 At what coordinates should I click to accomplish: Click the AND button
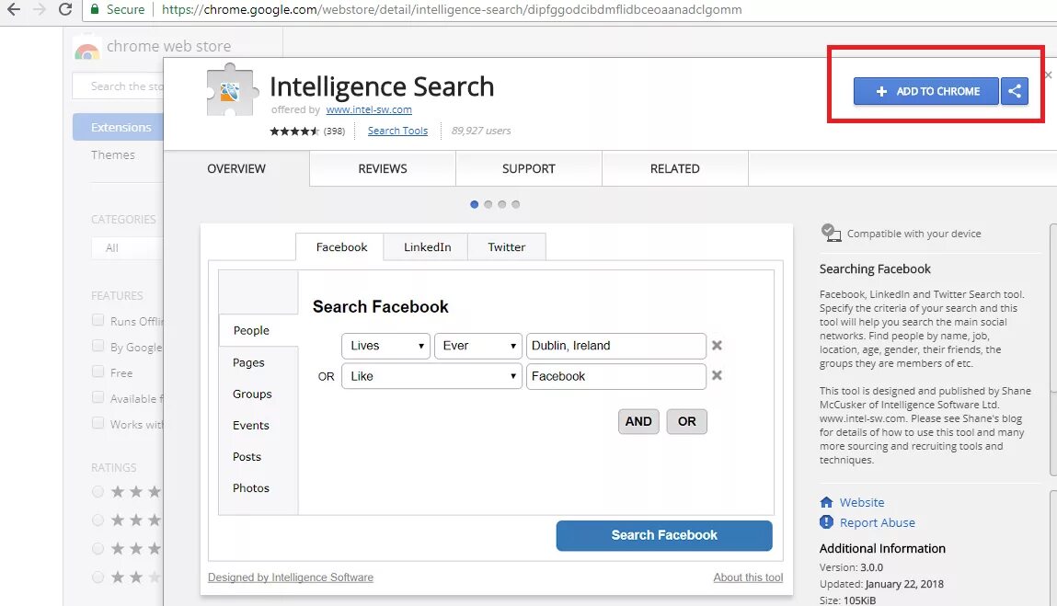pos(638,421)
